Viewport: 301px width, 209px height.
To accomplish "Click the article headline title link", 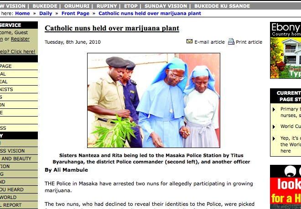I will 112,28.
